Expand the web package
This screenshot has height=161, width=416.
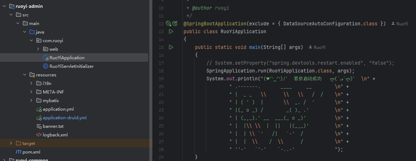(38, 49)
